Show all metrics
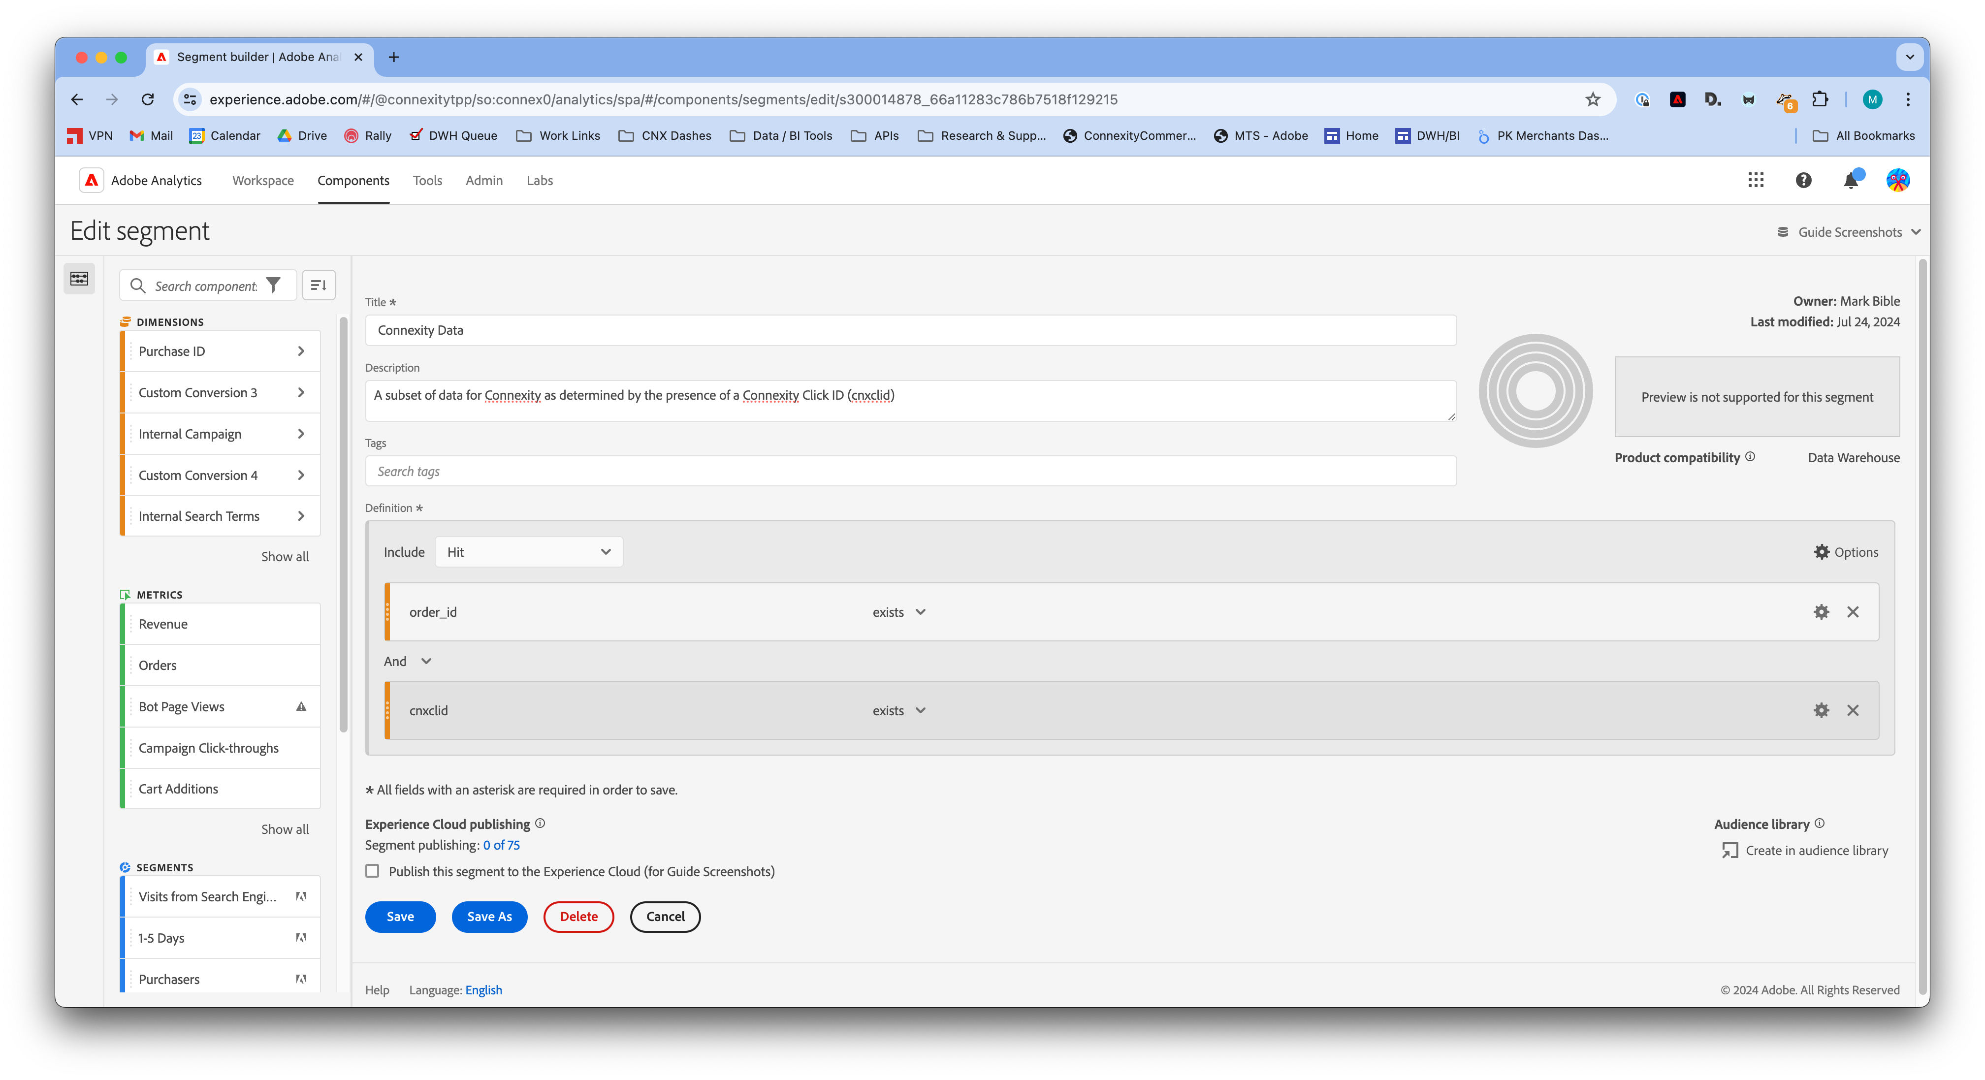 pos(285,829)
